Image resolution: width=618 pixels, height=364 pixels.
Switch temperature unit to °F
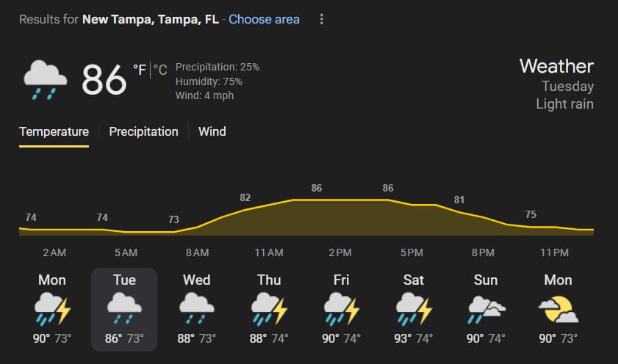click(x=140, y=70)
